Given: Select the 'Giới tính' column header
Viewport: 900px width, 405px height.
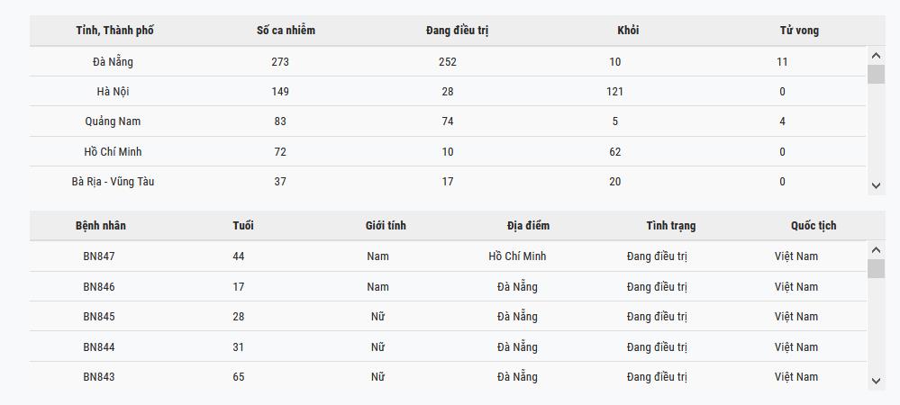Looking at the screenshot, I should pyautogui.click(x=386, y=226).
